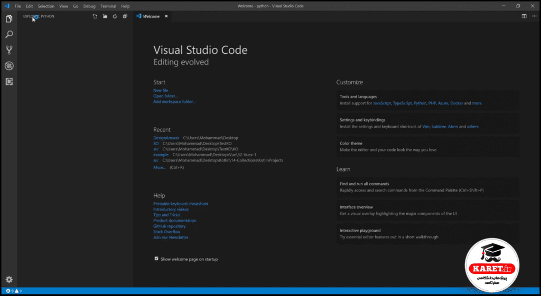Open Find and run all commands card
The image size is (541, 296).
pos(428,187)
